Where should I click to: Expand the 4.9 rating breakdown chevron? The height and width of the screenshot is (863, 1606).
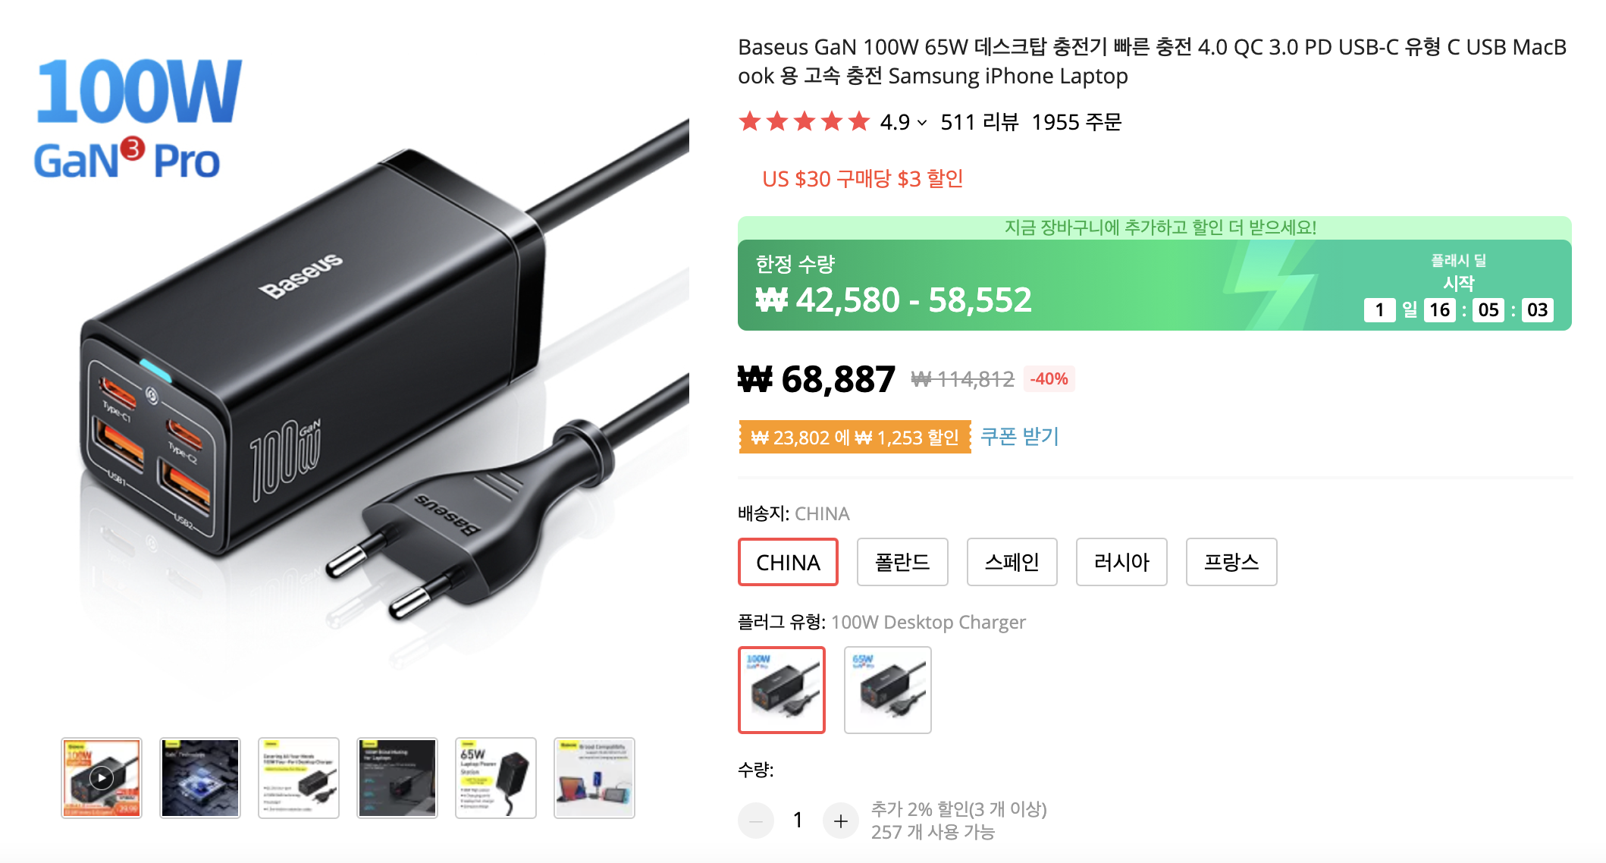pos(922,123)
